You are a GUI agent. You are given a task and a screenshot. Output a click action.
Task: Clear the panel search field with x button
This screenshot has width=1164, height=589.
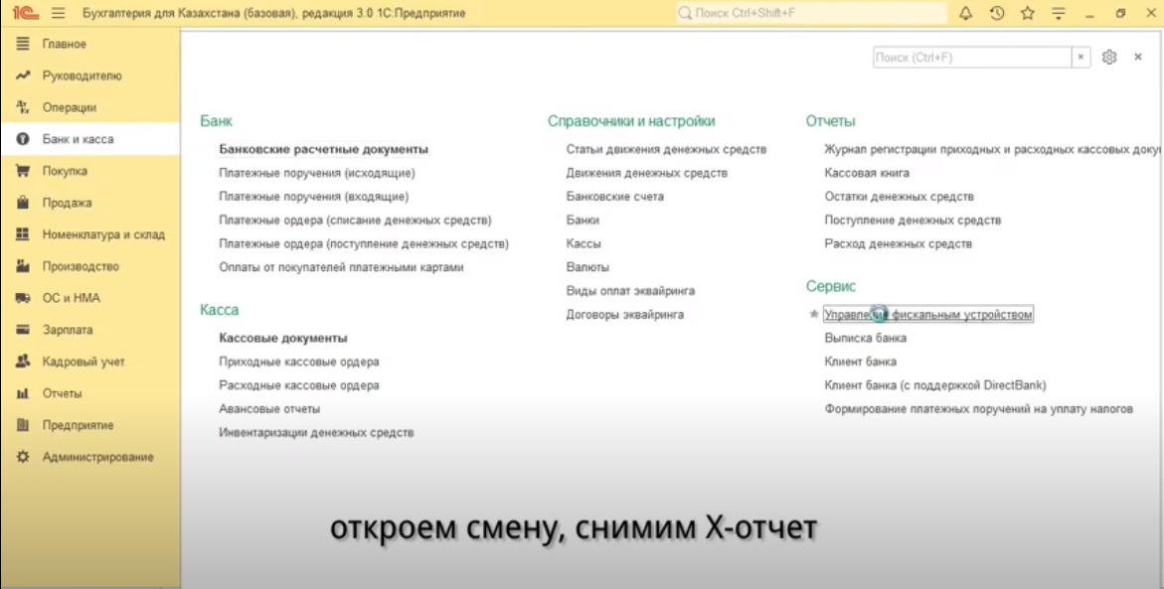[1081, 58]
